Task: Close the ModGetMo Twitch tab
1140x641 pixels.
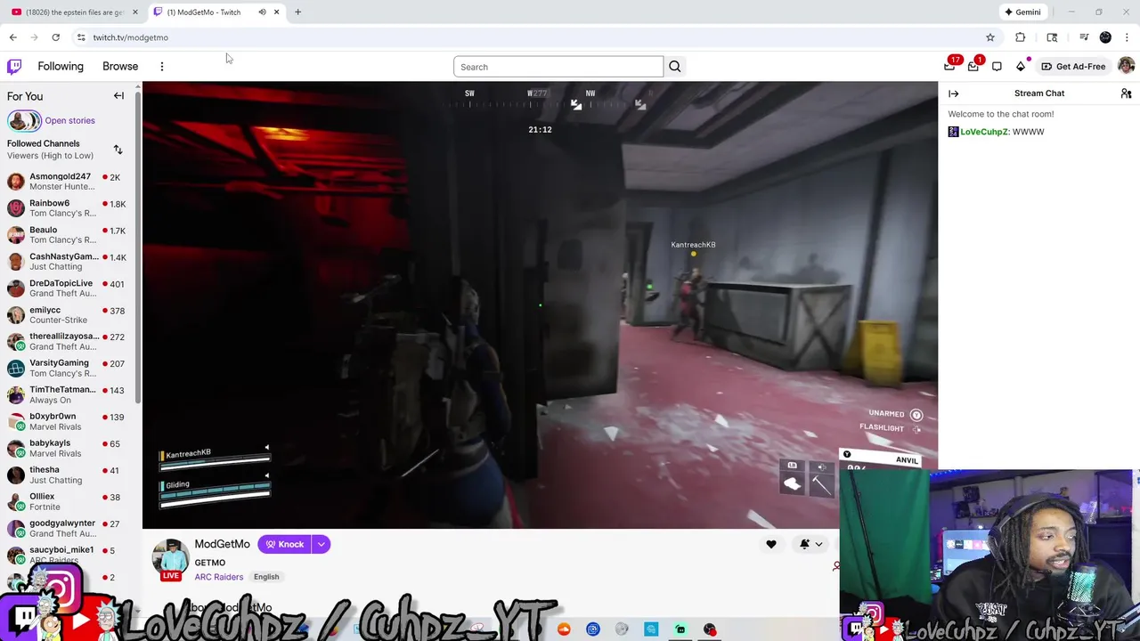Action: tap(276, 12)
